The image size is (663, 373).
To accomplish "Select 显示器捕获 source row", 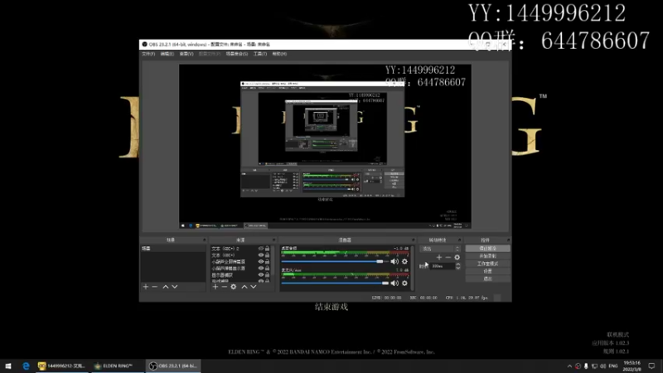I will pyautogui.click(x=234, y=275).
